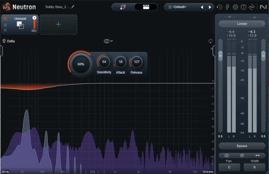Adjust the Unmask Mix slider
The image size is (269, 174).
[34, 22]
